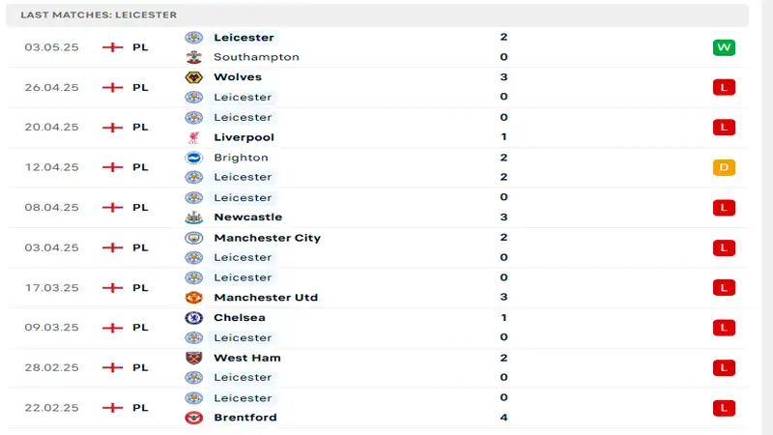The image size is (773, 435).
Task: Click the Brighton club crest icon
Action: coord(194,158)
